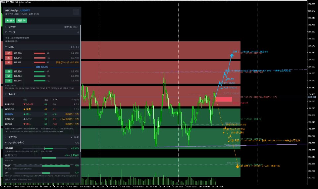The height and width of the screenshot is (189, 318).
Task: Click the 確度 高 (96) scenario summary text
Action: 71,27
